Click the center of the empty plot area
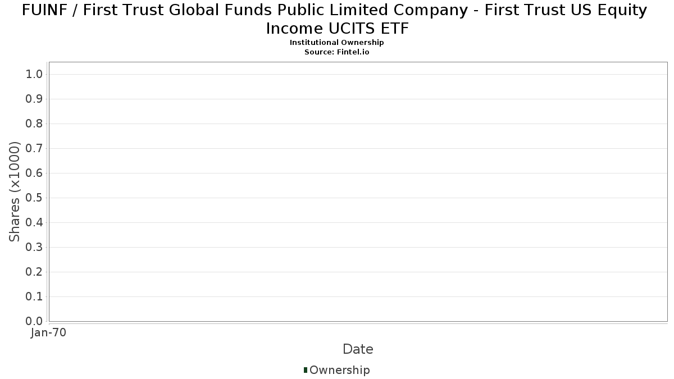674x379 pixels. pyautogui.click(x=358, y=191)
